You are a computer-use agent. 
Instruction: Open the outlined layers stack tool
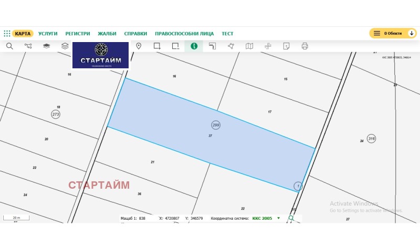pyautogui.click(x=65, y=46)
